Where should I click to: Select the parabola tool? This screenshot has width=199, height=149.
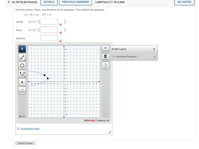tap(22, 74)
